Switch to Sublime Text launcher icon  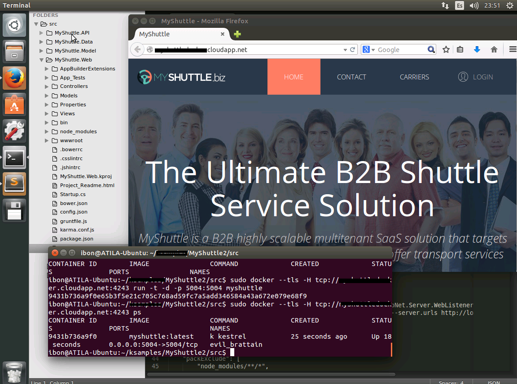point(14,183)
